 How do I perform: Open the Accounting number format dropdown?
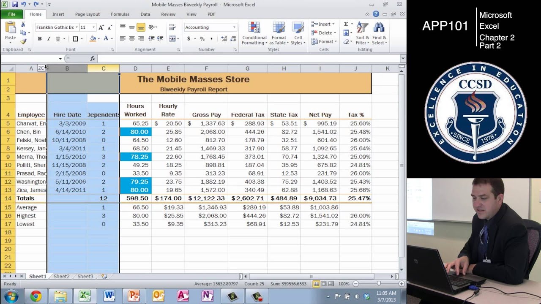coord(234,27)
